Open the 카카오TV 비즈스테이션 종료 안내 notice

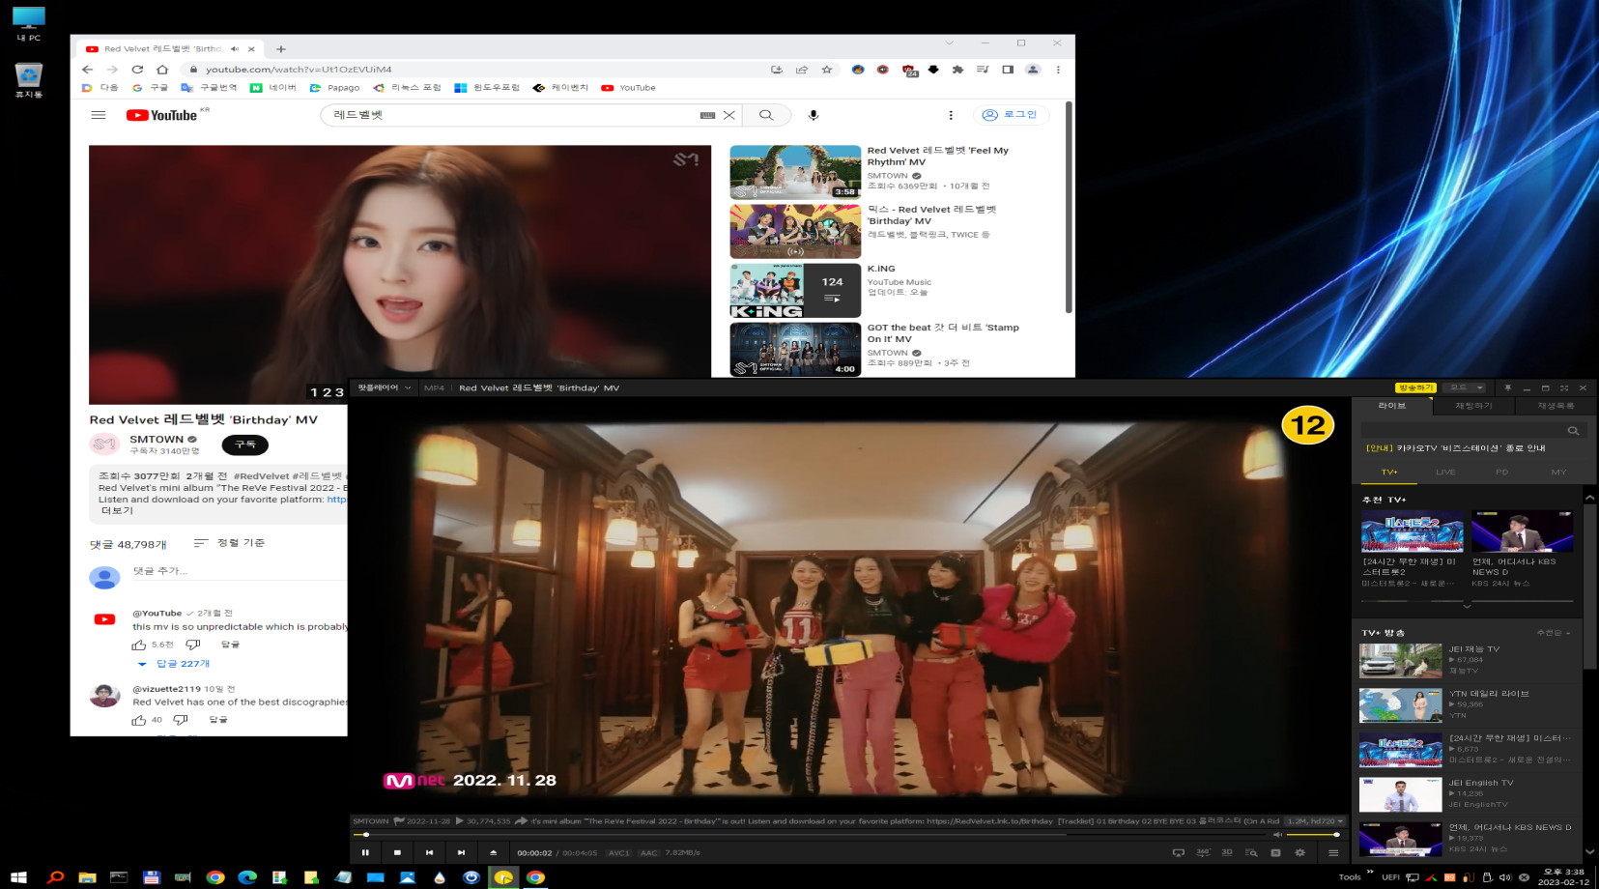click(x=1455, y=448)
